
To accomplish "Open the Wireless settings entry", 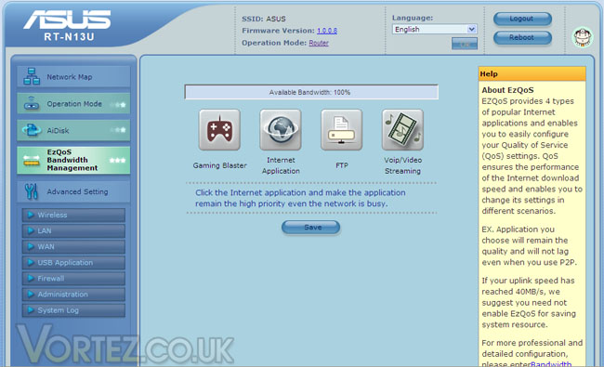I will [73, 215].
